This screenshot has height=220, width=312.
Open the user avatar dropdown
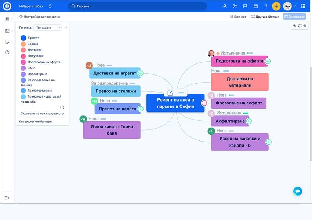coord(290,6)
